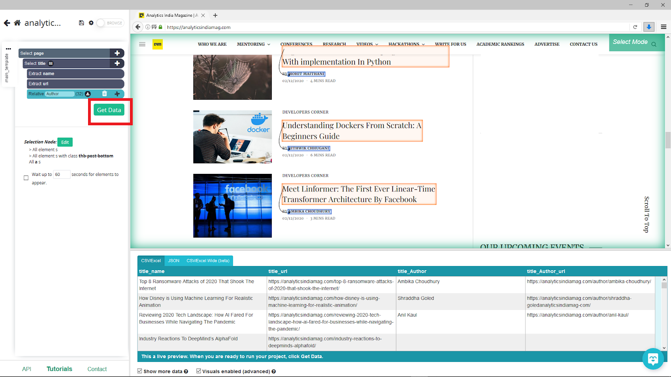Open the three-dots template options menu

click(x=8, y=49)
